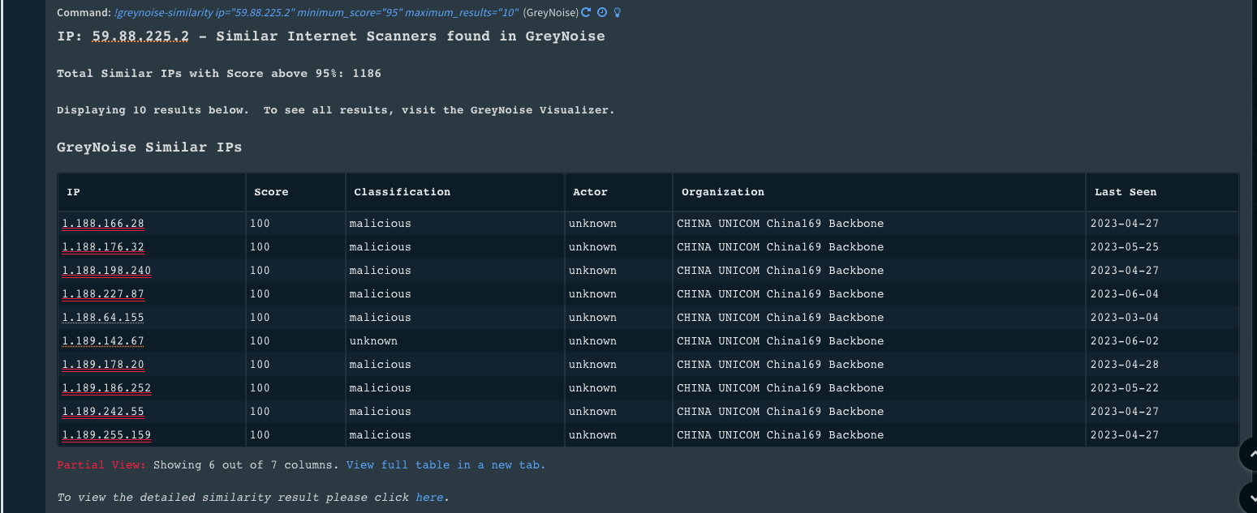The height and width of the screenshot is (513, 1257).
Task: Open IP link 1.188.227.87
Action: (103, 294)
